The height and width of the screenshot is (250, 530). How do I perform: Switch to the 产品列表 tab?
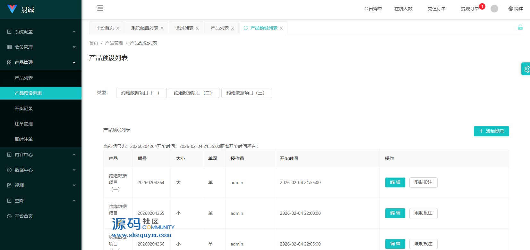click(x=219, y=28)
